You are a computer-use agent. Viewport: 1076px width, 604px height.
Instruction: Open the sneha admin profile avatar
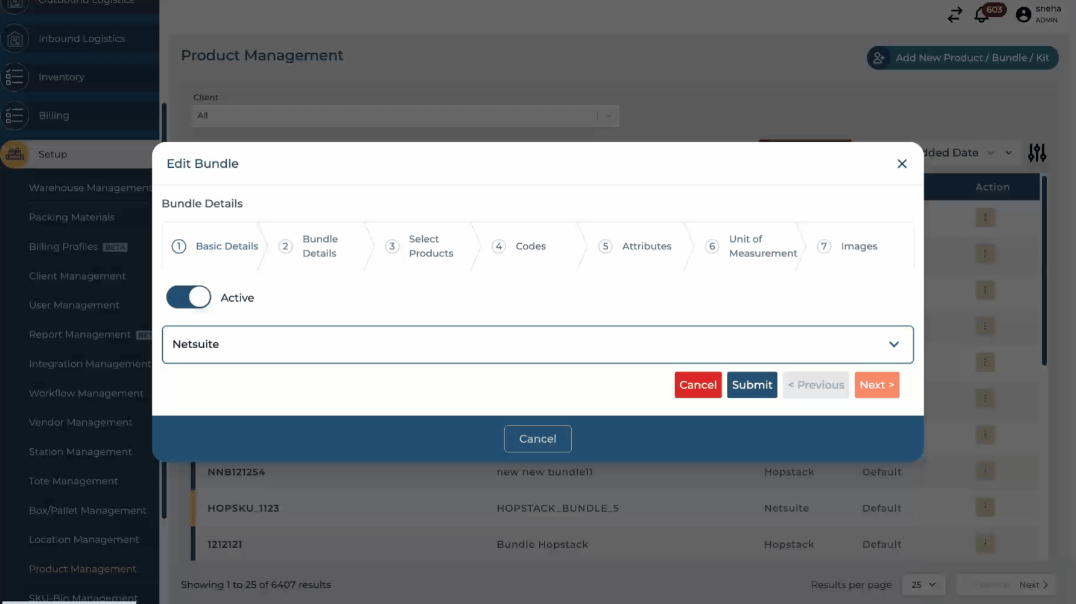tap(1023, 14)
